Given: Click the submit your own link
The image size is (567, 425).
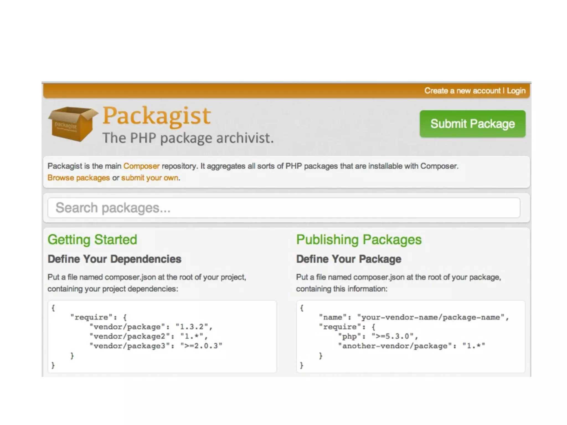Looking at the screenshot, I should coord(150,178).
